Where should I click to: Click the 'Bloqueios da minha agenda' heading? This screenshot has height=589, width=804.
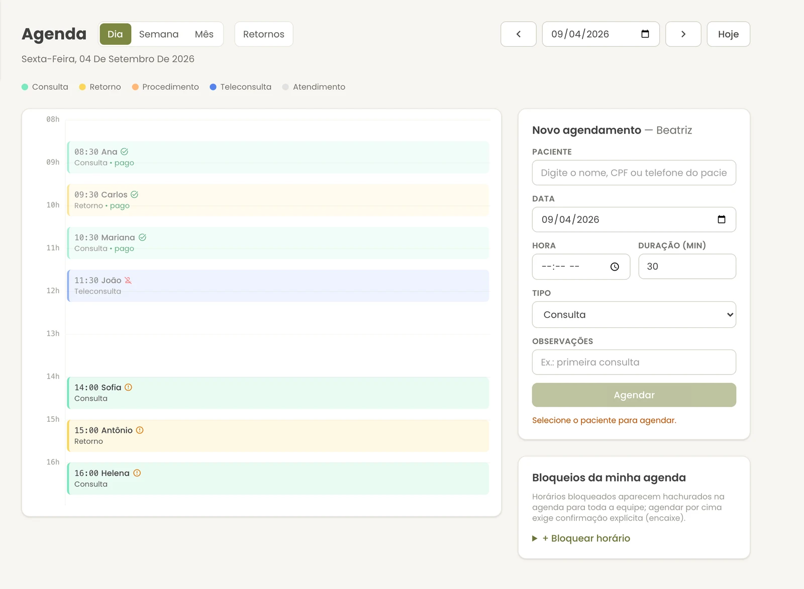(609, 478)
